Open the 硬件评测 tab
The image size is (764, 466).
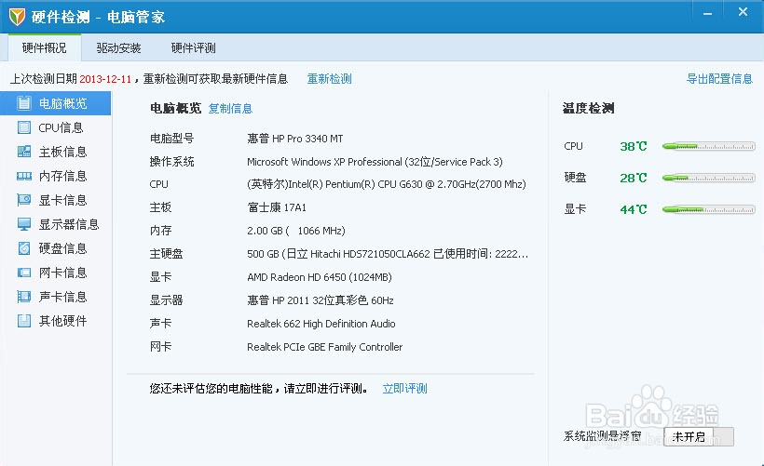[x=193, y=47]
